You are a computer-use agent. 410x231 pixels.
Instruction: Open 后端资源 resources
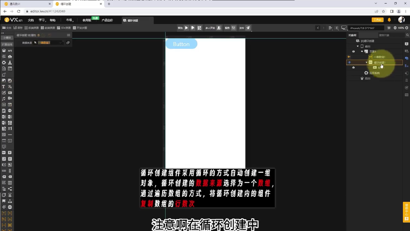coord(31,28)
